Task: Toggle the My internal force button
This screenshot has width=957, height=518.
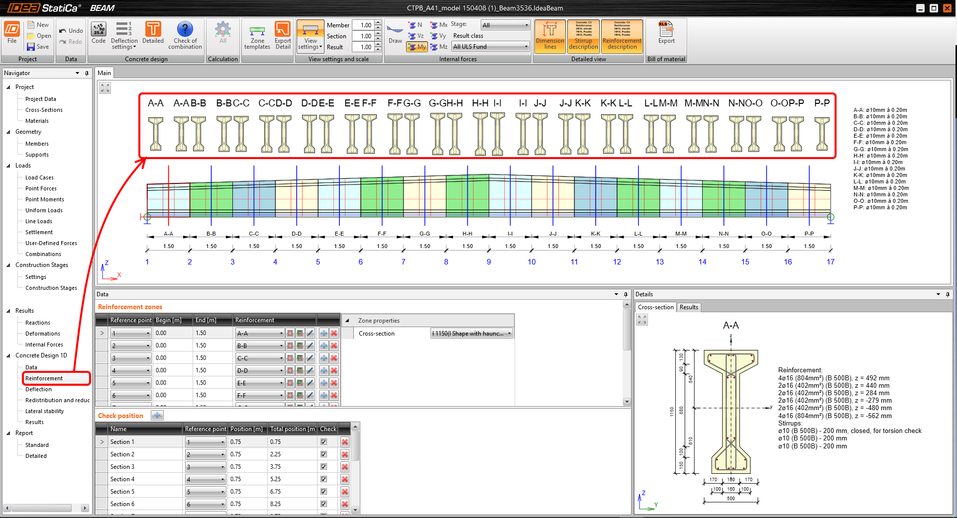Action: tap(418, 47)
